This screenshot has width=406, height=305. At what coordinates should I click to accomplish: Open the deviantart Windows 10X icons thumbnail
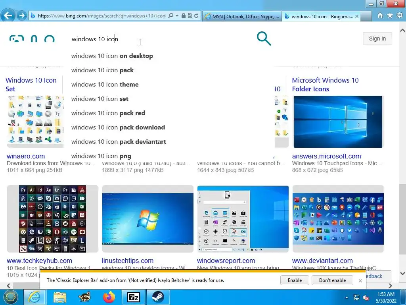338,219
